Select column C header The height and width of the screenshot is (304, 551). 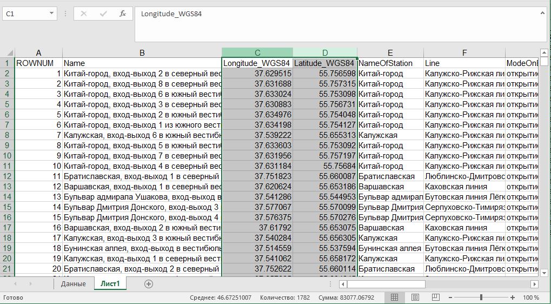point(257,52)
